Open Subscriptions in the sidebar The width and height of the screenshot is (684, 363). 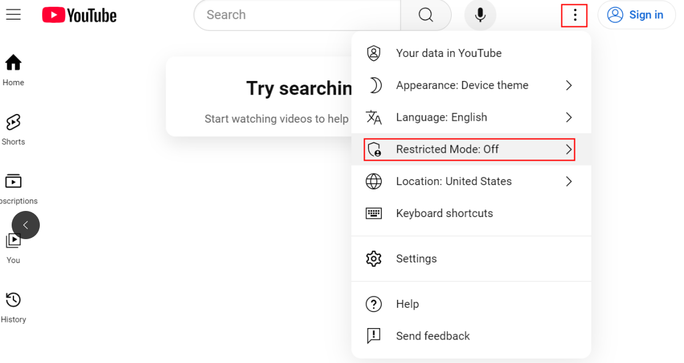click(13, 188)
